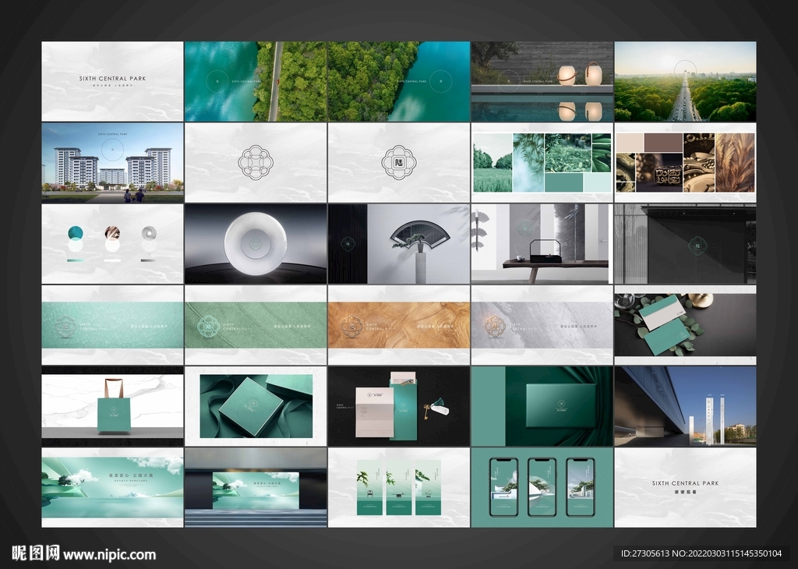The height and width of the screenshot is (569, 798).
Task: Click the image ID number text
Action: click(701, 554)
